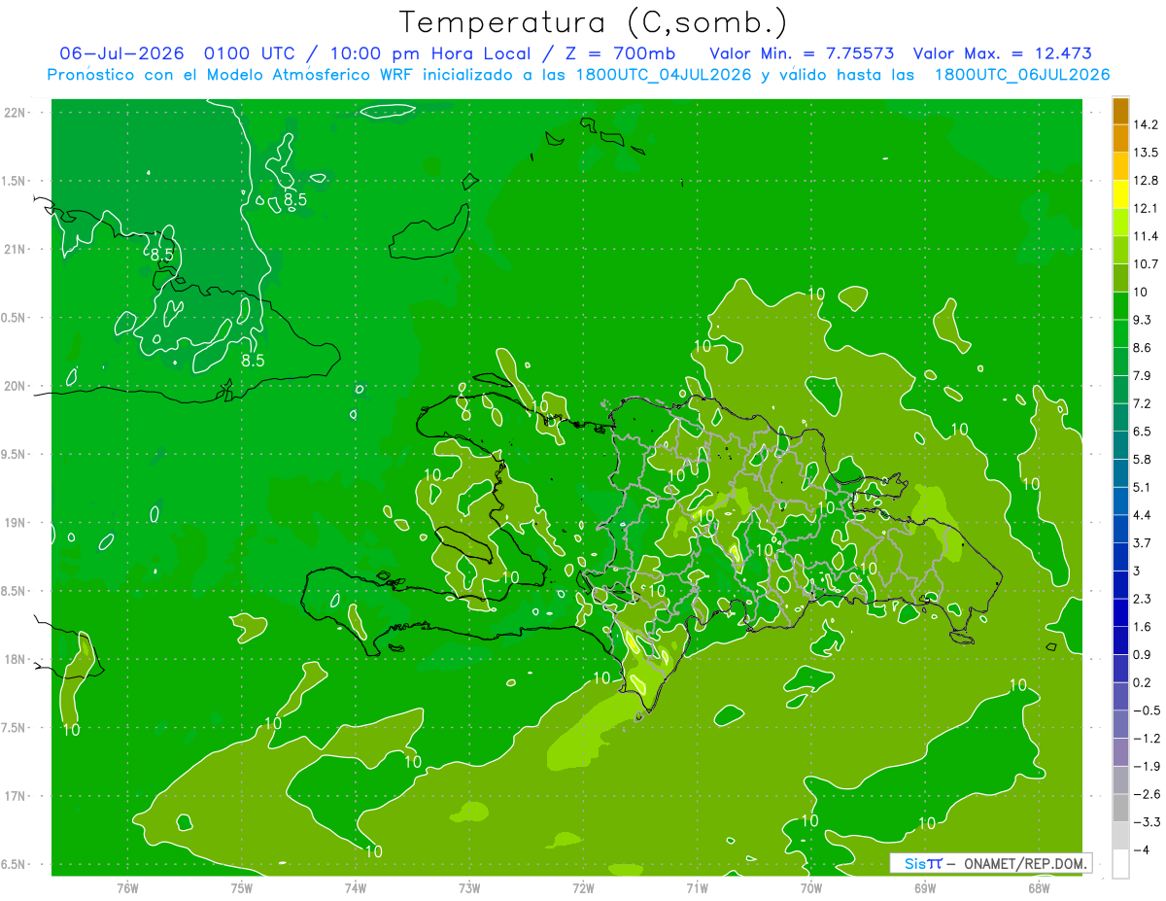Click the "8.6" color bar label
Screen dimensions: 1166x901
(1143, 348)
